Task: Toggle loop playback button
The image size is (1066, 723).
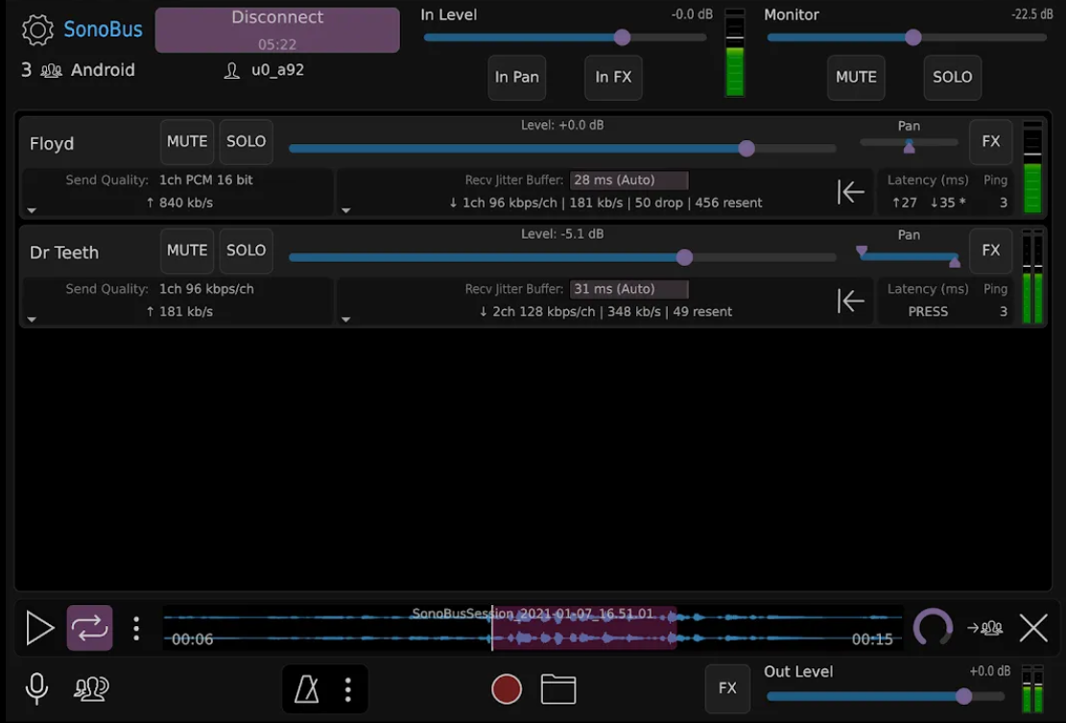Action: click(x=89, y=628)
